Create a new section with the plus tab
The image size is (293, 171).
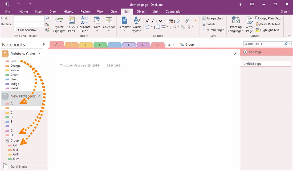169,45
